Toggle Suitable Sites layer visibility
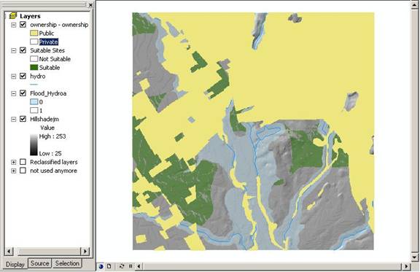 tap(23, 50)
